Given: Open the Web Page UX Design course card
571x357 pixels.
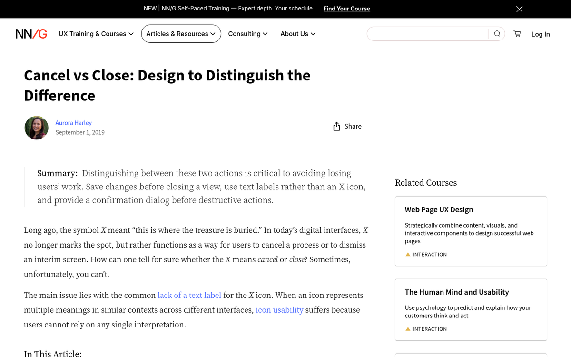Looking at the screenshot, I should coord(439,209).
